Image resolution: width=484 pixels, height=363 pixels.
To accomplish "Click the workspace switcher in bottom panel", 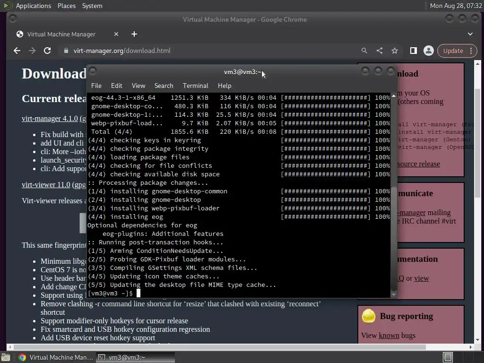I will (448, 357).
